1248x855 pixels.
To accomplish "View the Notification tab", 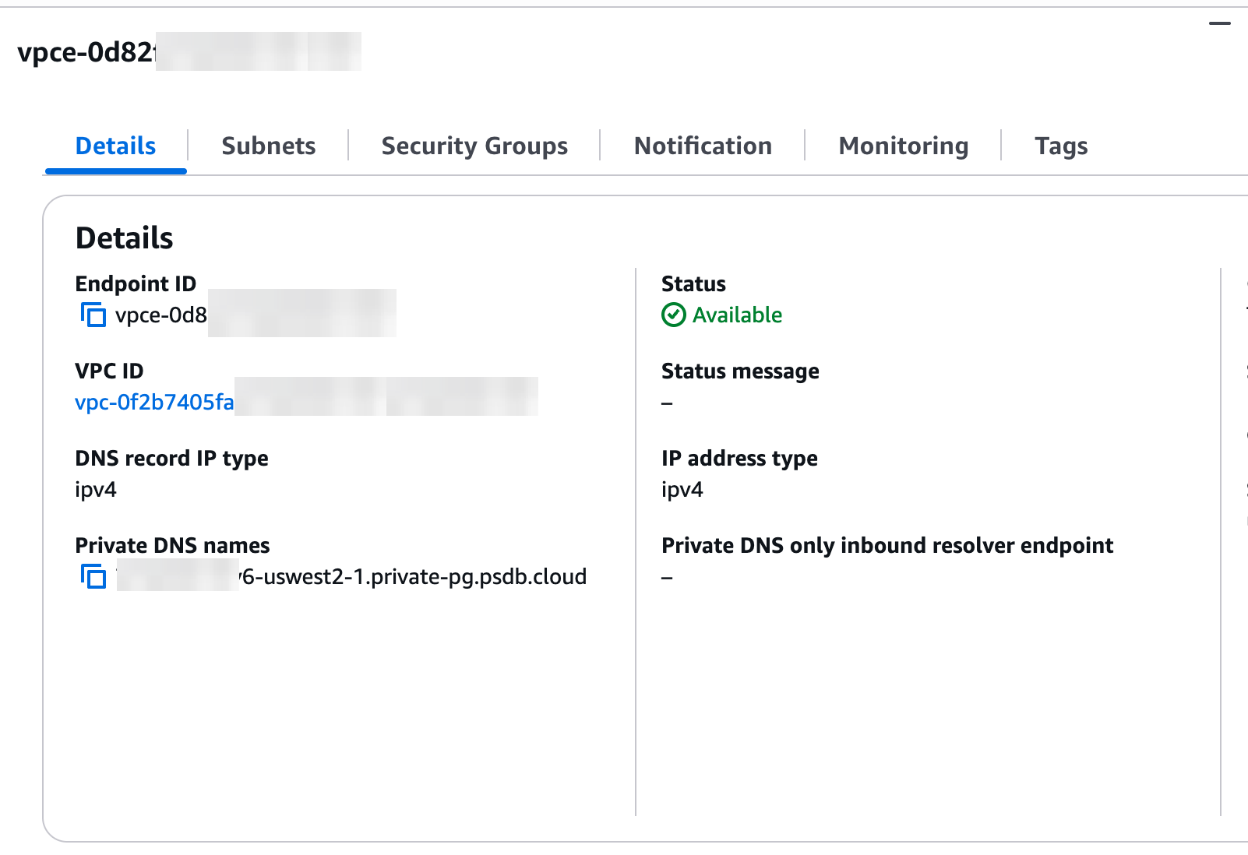I will 703,146.
